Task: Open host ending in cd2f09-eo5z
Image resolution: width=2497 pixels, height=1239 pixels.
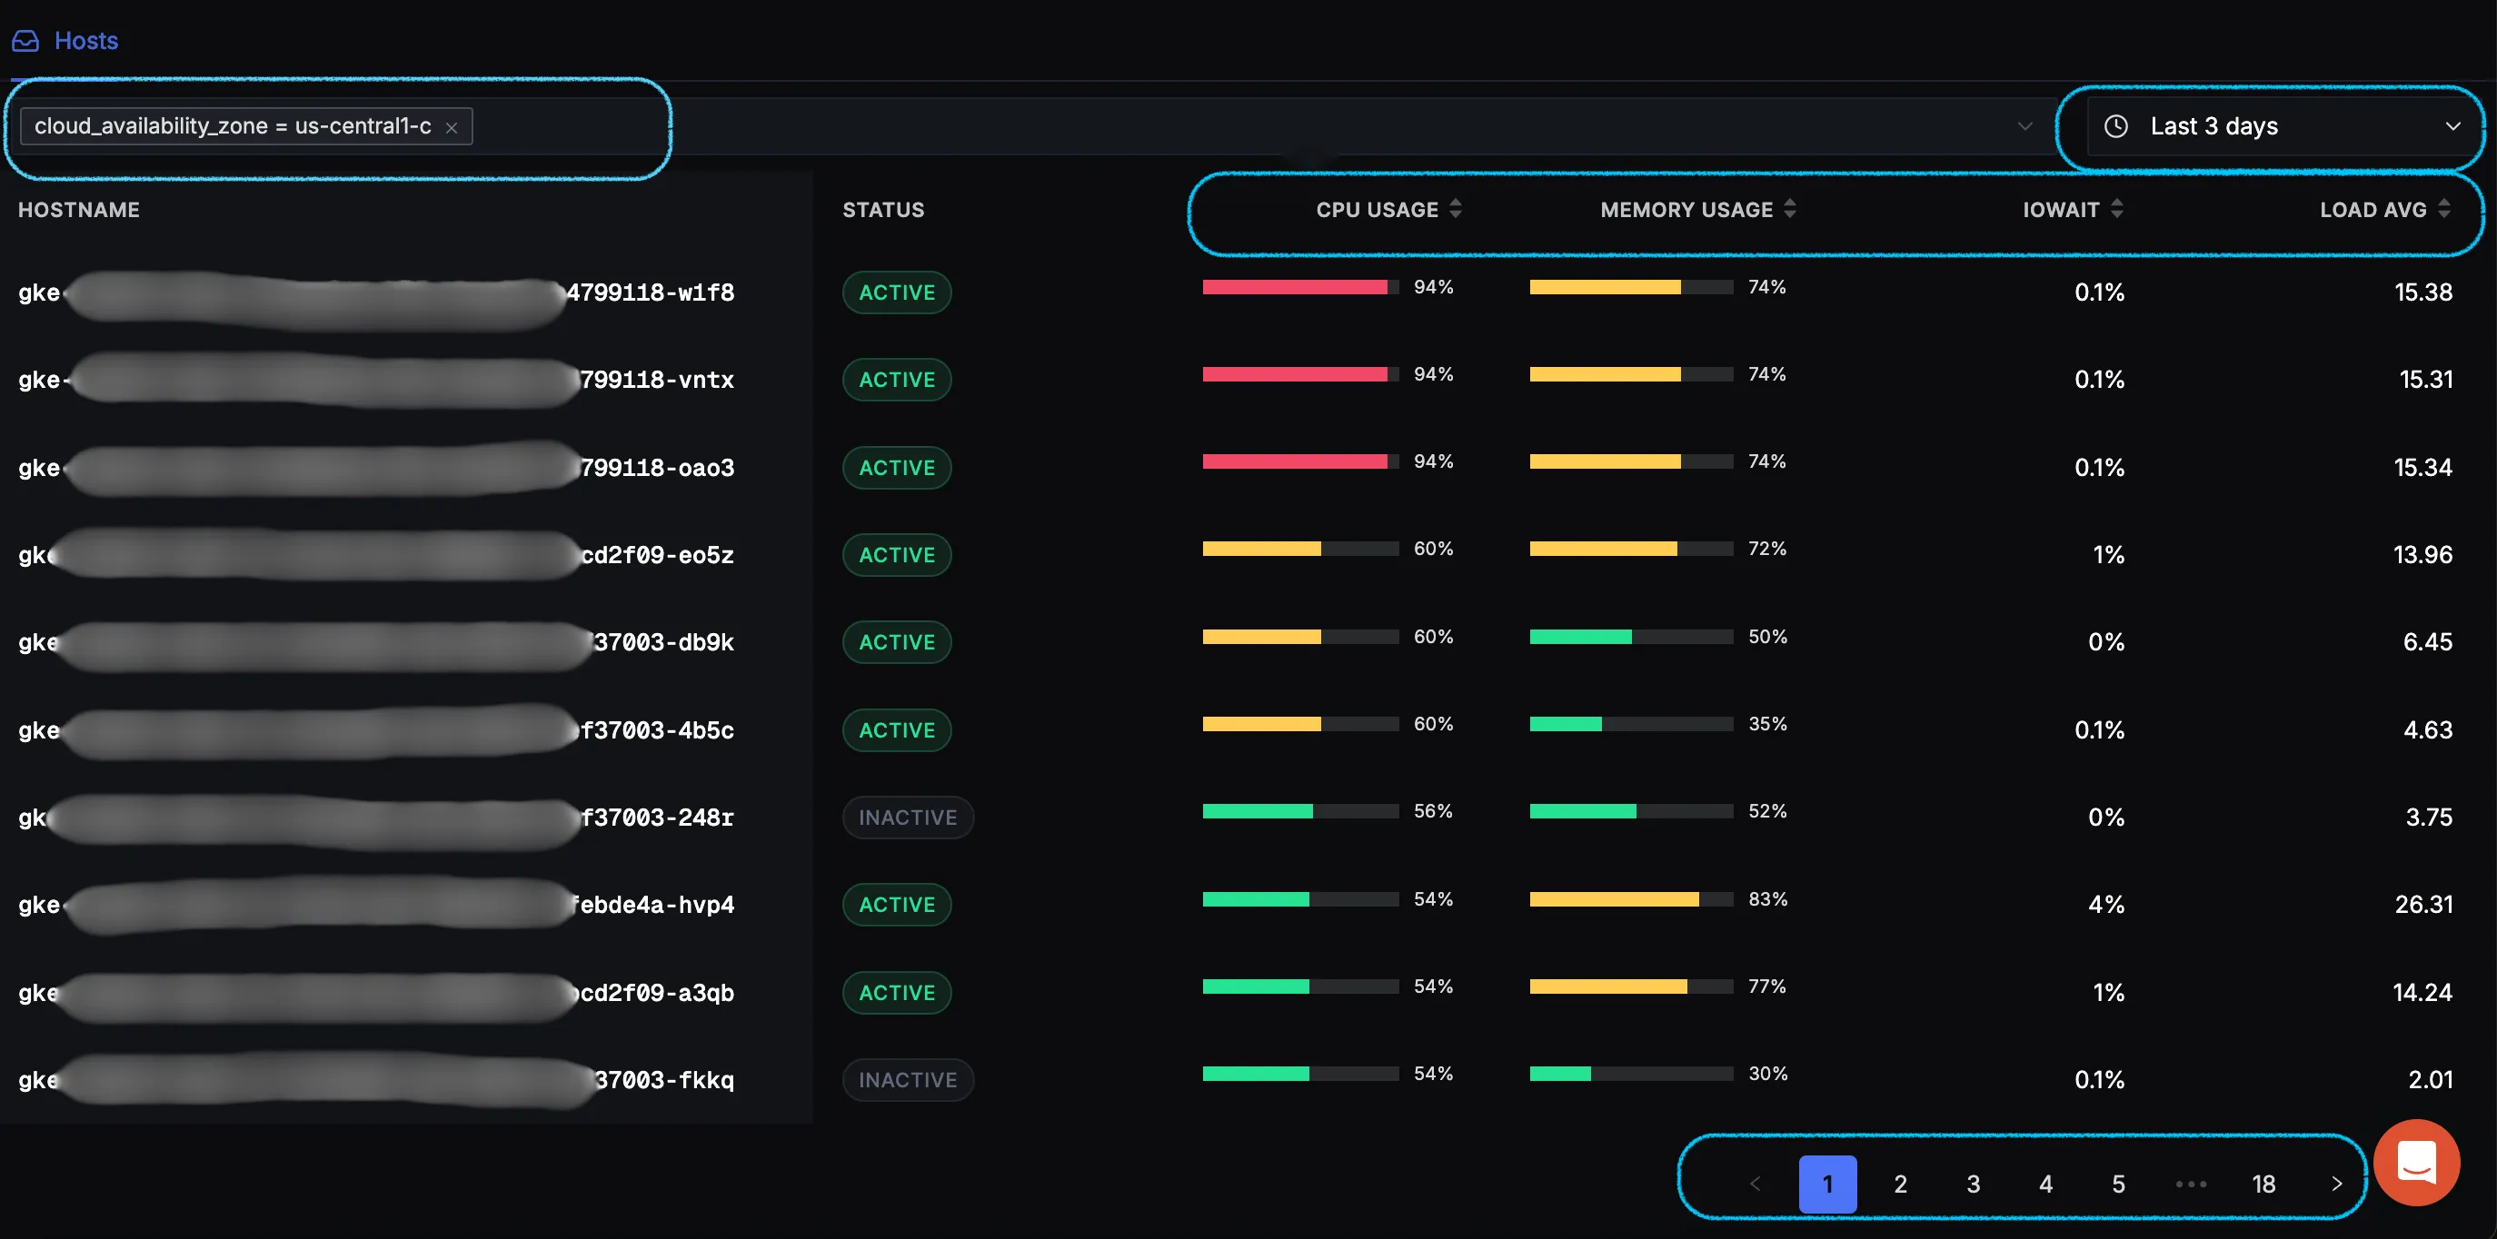Action: click(x=376, y=555)
